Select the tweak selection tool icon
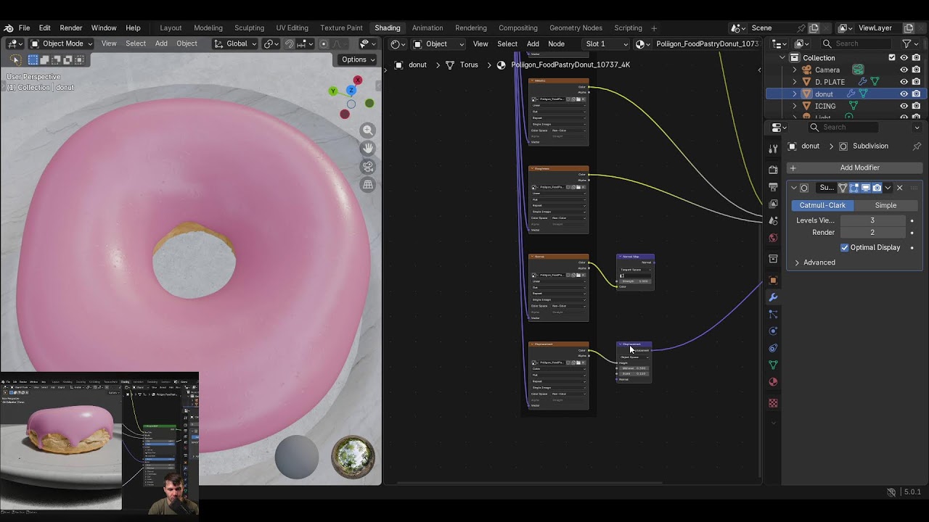 click(16, 59)
